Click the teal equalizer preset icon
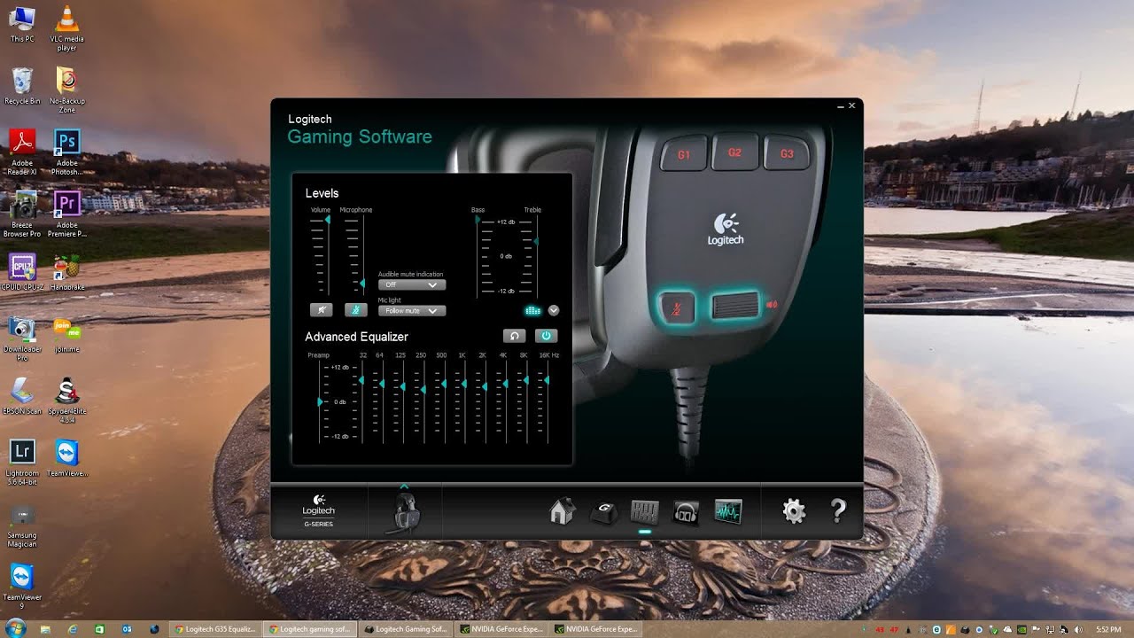 pos(532,310)
